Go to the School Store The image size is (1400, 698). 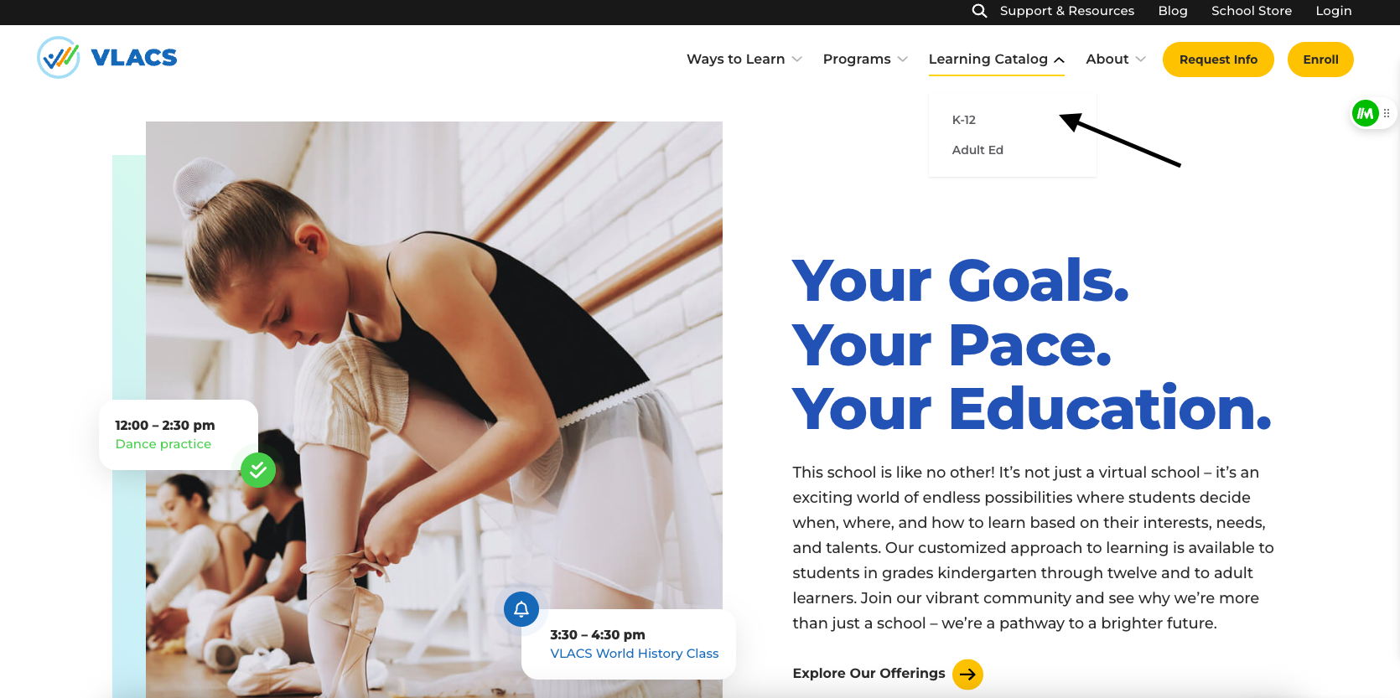pyautogui.click(x=1251, y=11)
